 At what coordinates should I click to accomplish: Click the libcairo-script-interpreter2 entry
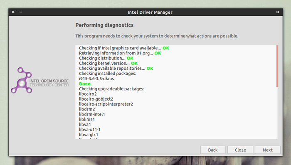tap(106, 104)
